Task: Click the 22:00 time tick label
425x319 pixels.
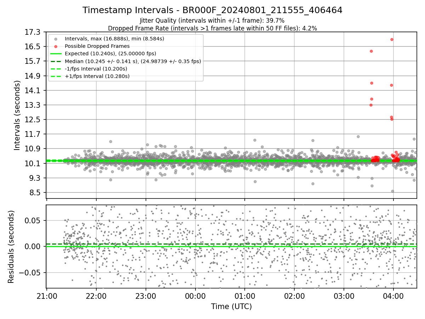Action: pos(96,296)
